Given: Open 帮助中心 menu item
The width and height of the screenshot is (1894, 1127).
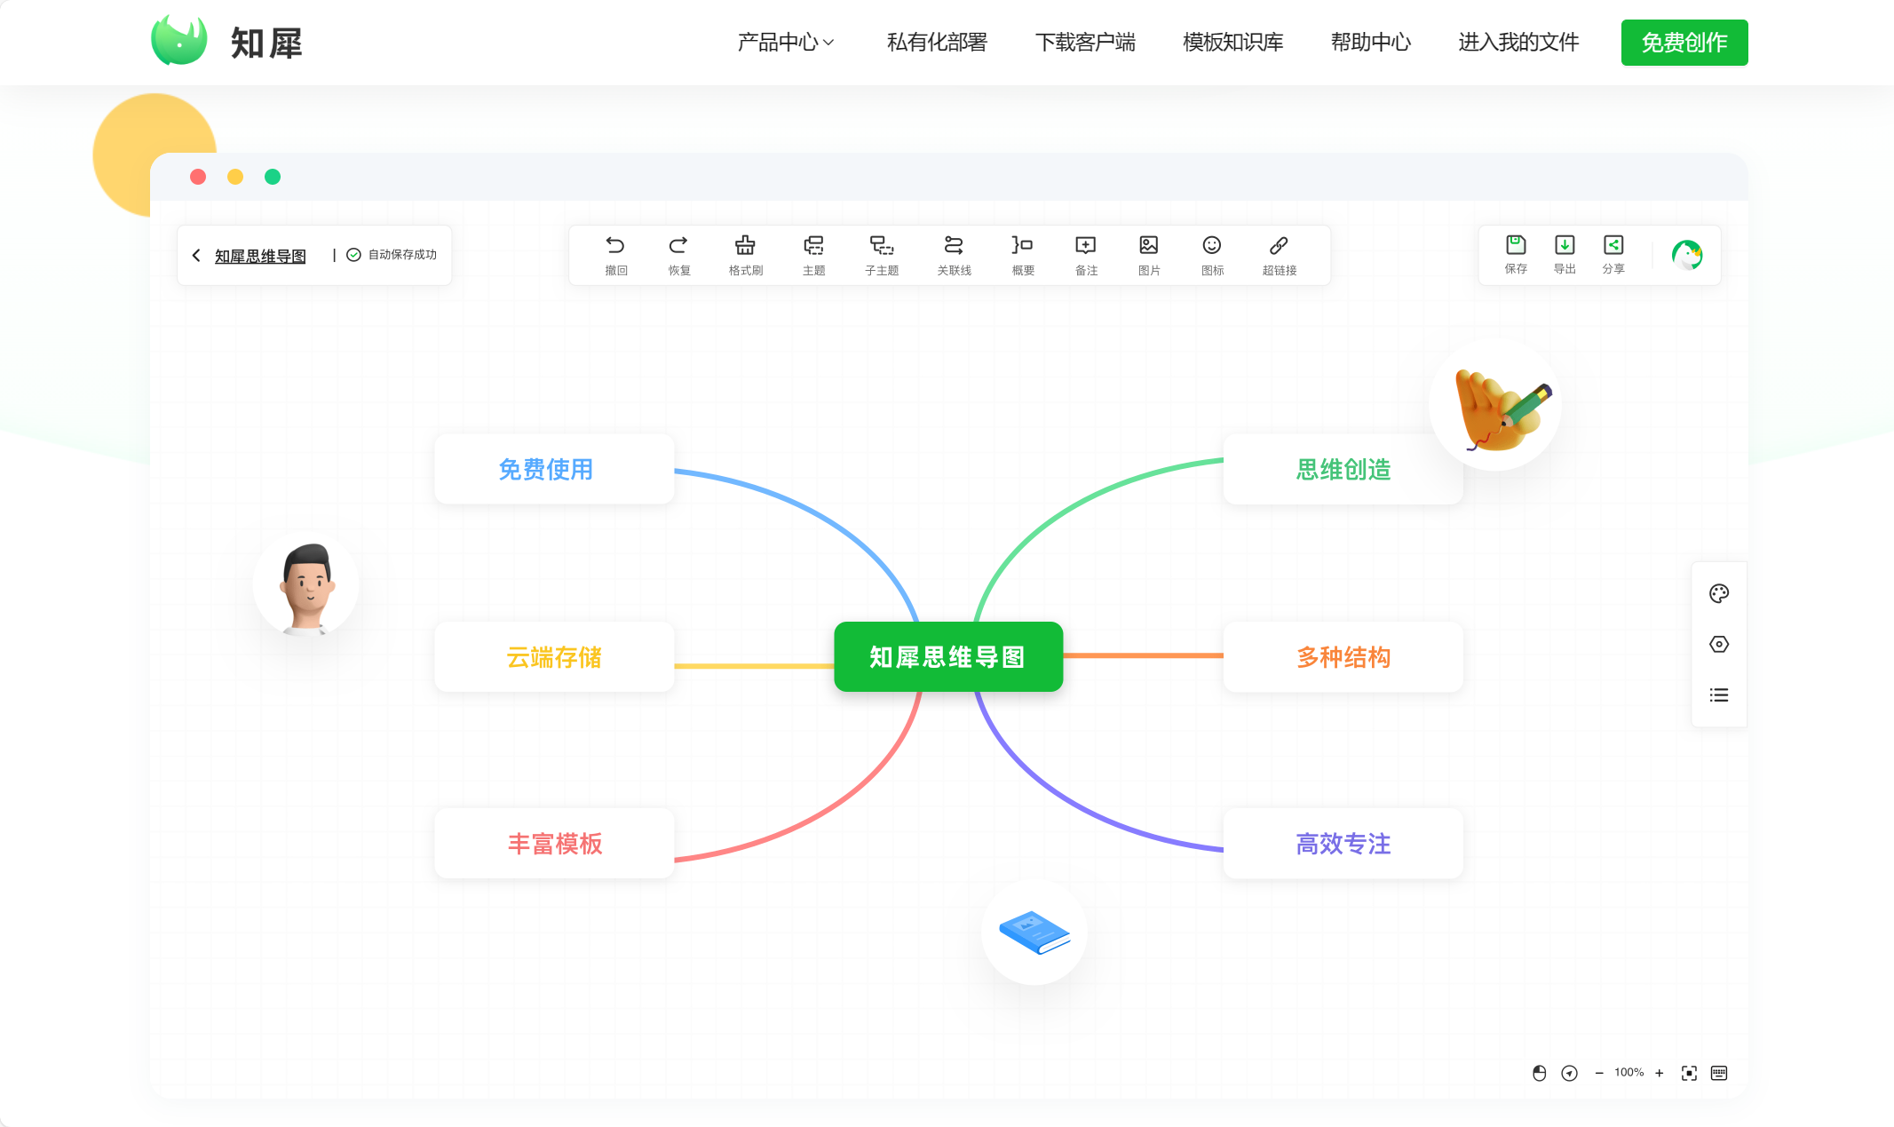Looking at the screenshot, I should [1370, 42].
